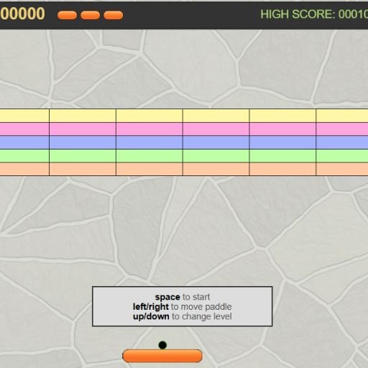Screen dimensions: 368x368
Task: Click the first orange life icon
Action: pyautogui.click(x=67, y=15)
